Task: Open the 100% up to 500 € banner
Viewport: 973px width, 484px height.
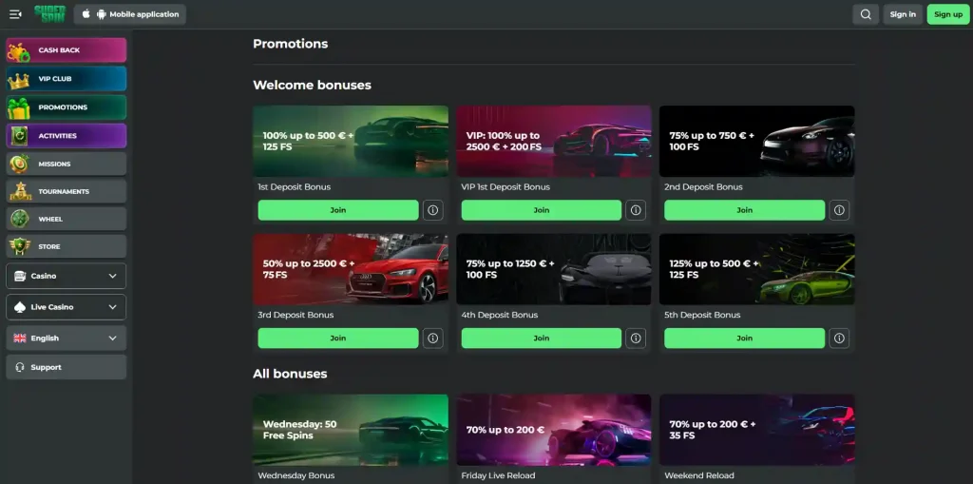Action: point(351,141)
